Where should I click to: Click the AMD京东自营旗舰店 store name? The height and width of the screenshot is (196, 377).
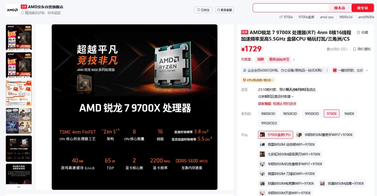pyautogui.click(x=46, y=7)
